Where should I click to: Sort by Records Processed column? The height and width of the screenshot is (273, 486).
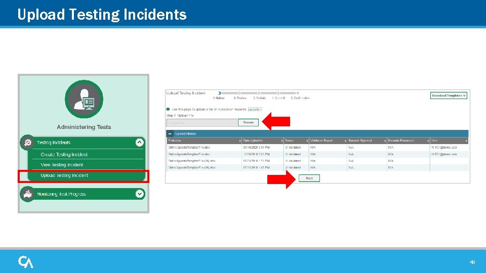pos(408,141)
